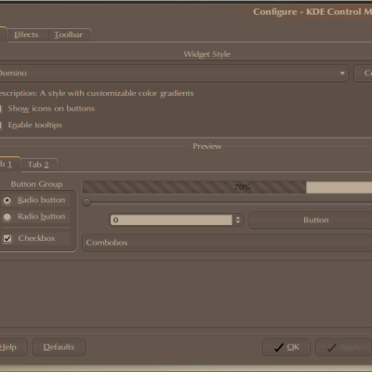This screenshot has height=372, width=372.
Task: Click the Preview heading text
Action: pyautogui.click(x=207, y=146)
